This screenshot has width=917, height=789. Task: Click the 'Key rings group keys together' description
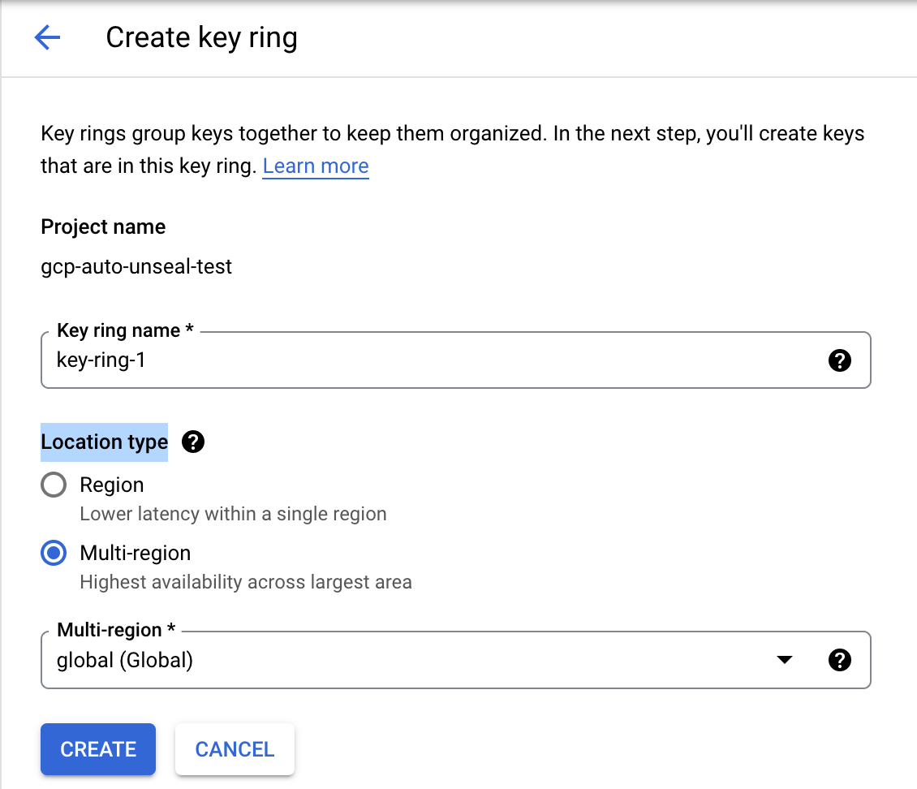click(x=452, y=133)
